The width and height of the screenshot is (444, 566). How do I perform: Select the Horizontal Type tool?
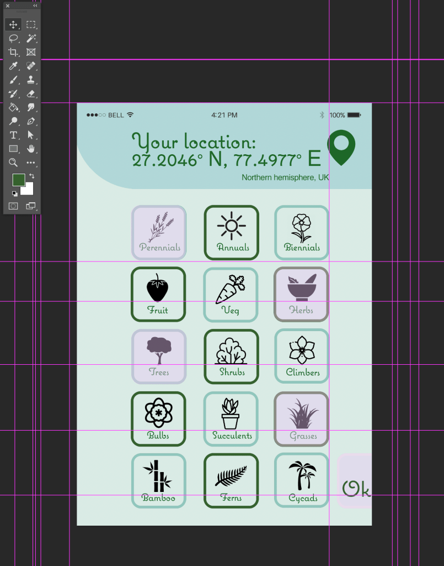pyautogui.click(x=13, y=135)
